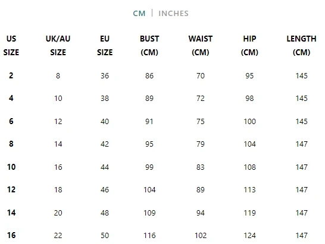Screen dimensions: 325x244
Task: Select US size 8 row label
Action: [11, 144]
